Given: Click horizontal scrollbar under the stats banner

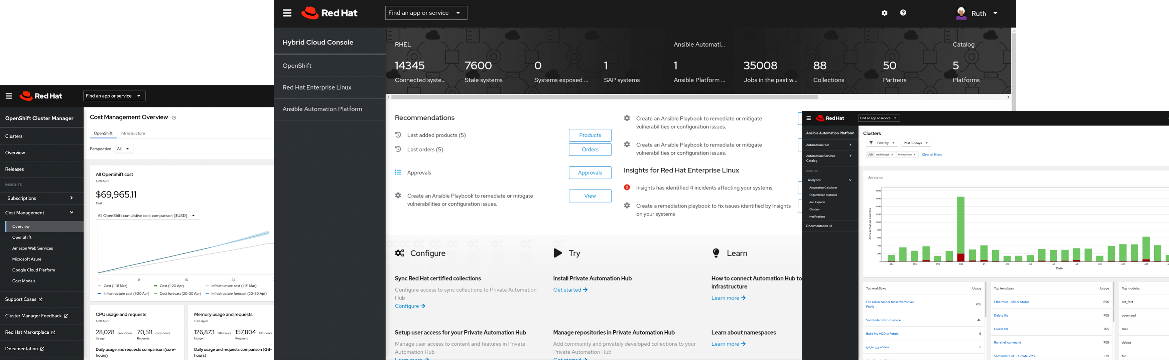Looking at the screenshot, I should coord(605,97).
